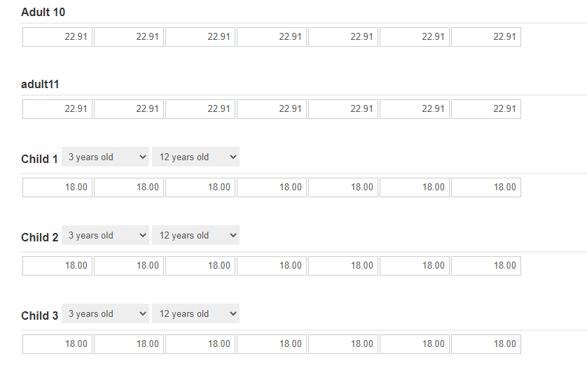Image resolution: width=587 pixels, height=382 pixels.
Task: Open Child 1 '3 years old' dropdown
Action: [106, 157]
